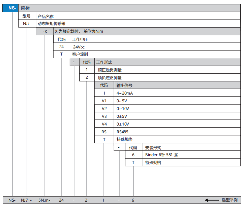Image resolution: width=243 pixels, height=208 pixels.
Task: Click the 4~20mA value
Action: [x=125, y=93]
